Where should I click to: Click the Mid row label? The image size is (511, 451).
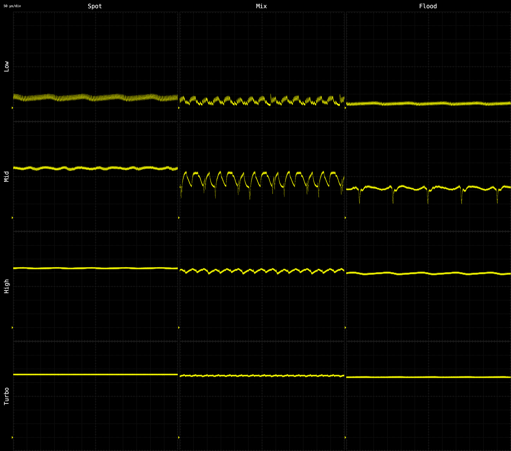pyautogui.click(x=6, y=176)
